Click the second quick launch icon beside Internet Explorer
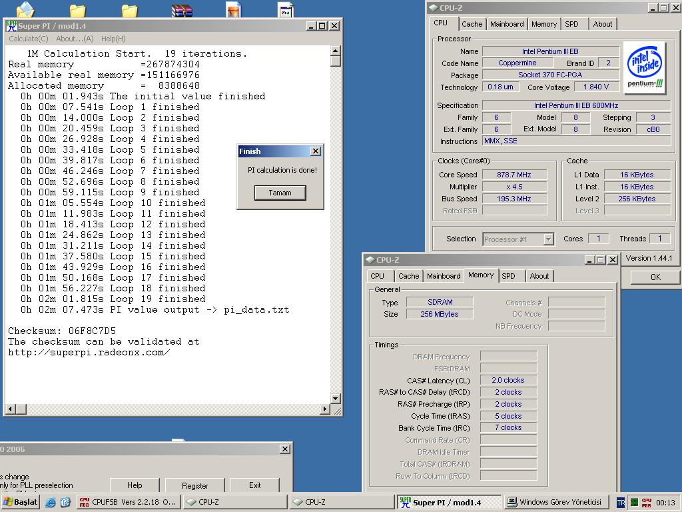The image size is (682, 512). 65,502
